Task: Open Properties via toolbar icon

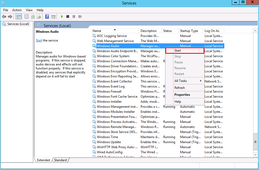Action: click(x=26, y=16)
